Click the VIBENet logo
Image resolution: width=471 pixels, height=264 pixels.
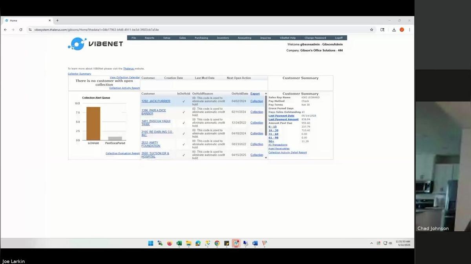pyautogui.click(x=95, y=44)
